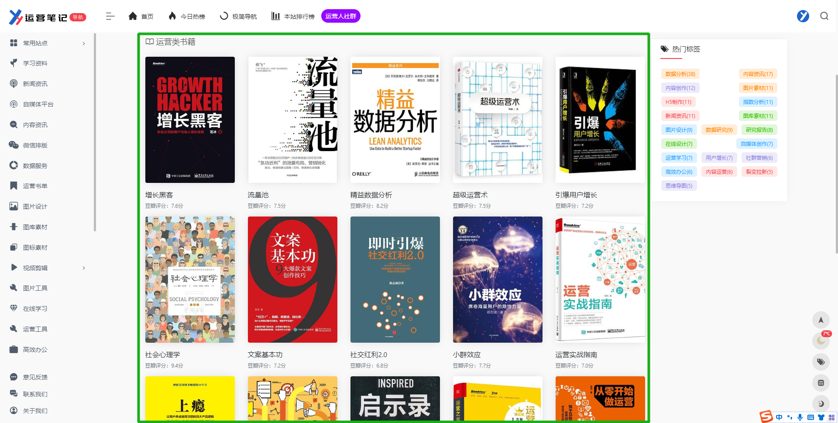Open the 今日热榜 nav item
Image resolution: width=838 pixels, height=423 pixels.
click(186, 16)
